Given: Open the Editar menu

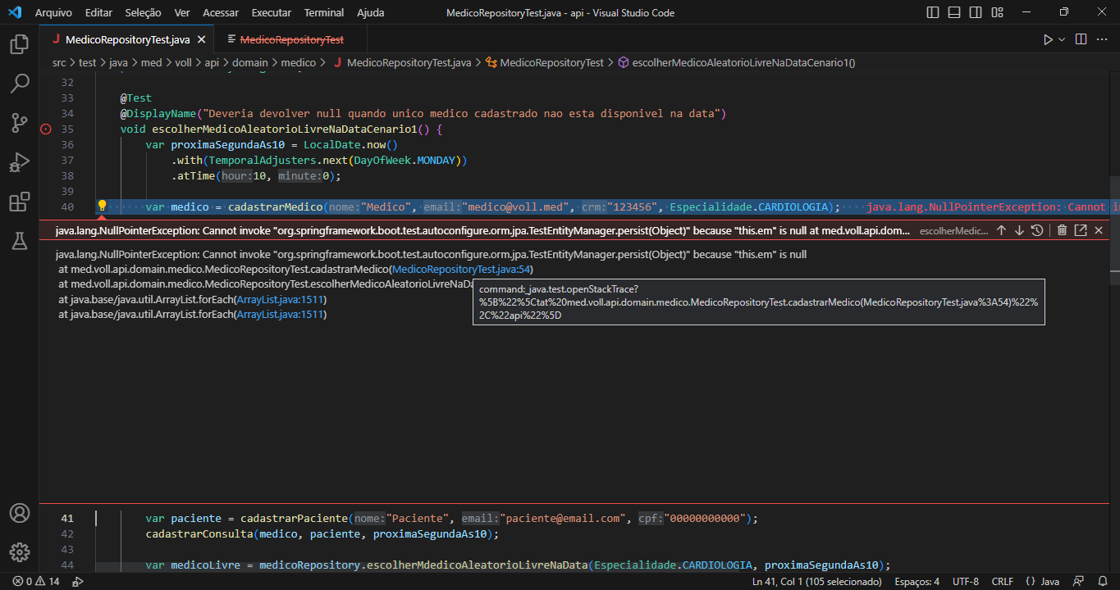Looking at the screenshot, I should pos(98,13).
